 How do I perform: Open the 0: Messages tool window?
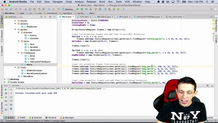click(x=67, y=118)
